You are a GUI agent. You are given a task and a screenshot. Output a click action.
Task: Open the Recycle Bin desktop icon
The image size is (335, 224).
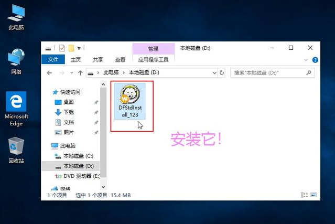tap(16, 151)
